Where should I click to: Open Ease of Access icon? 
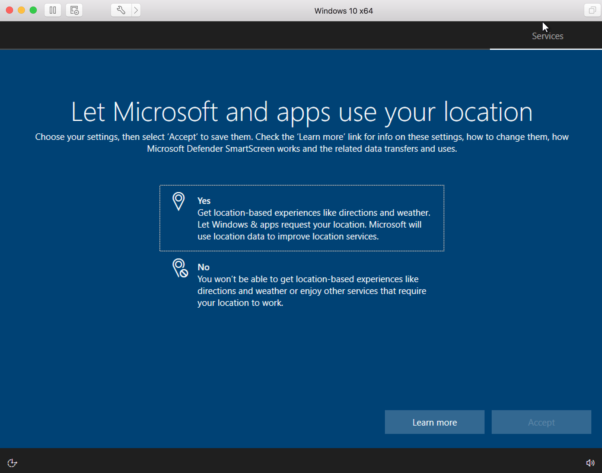(x=12, y=463)
